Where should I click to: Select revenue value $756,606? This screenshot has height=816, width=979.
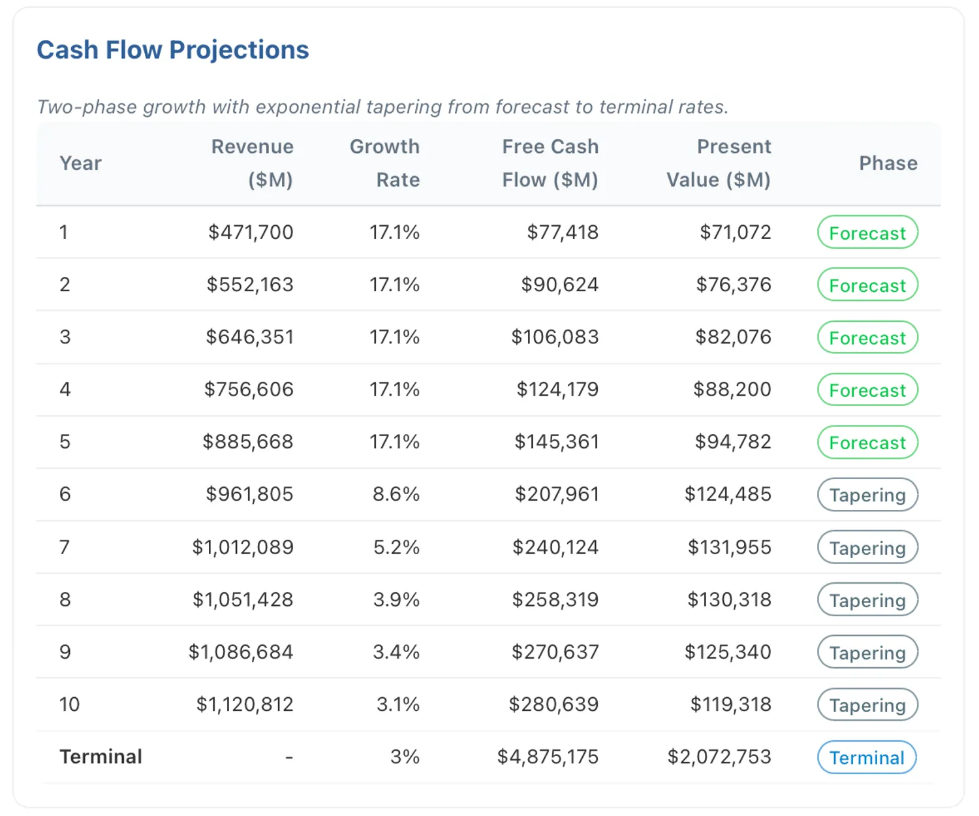click(x=249, y=390)
